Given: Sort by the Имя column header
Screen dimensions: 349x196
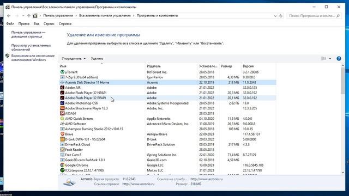Looking at the screenshot, I should point(63,66).
